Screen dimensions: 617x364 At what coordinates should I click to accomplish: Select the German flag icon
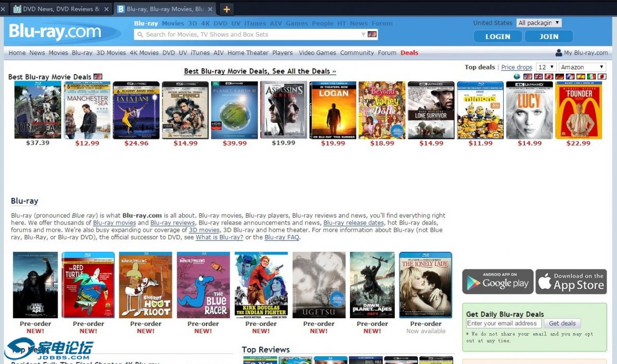(559, 77)
